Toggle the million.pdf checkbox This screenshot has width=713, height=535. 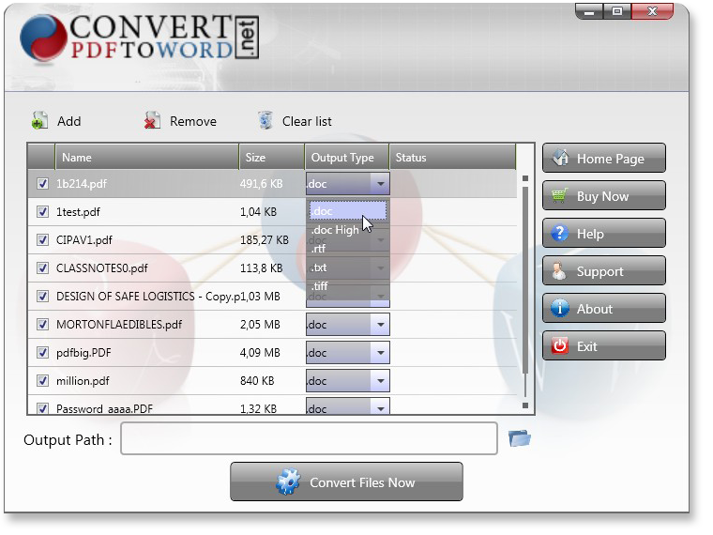pyautogui.click(x=43, y=381)
